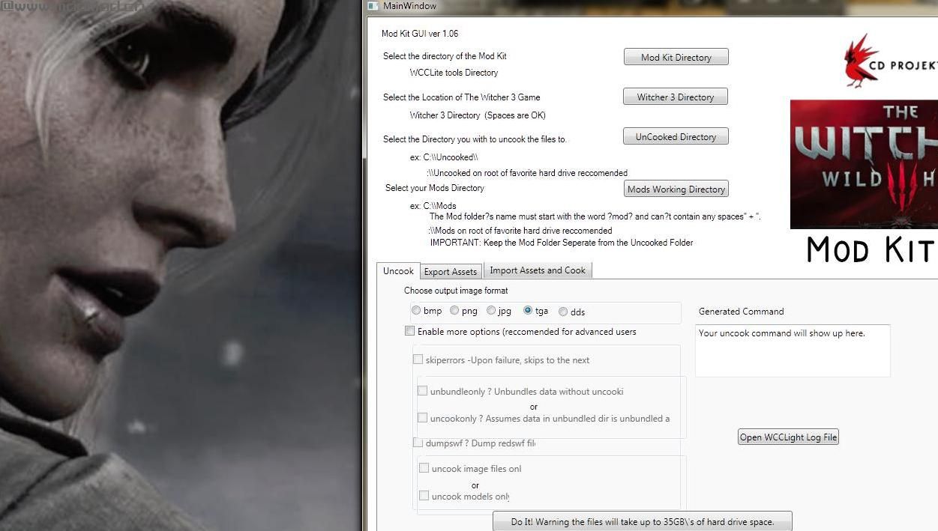Select the tga radio button

tap(528, 310)
